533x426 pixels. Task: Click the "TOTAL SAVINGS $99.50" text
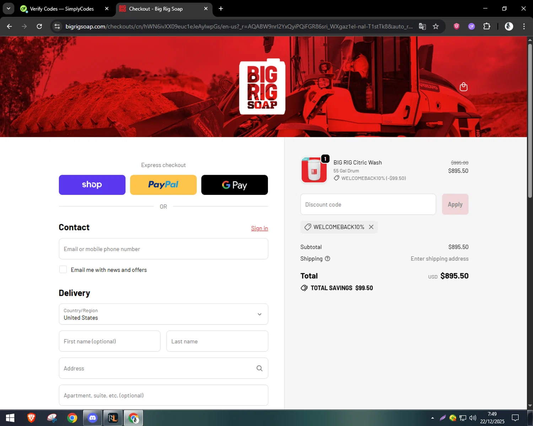(342, 288)
